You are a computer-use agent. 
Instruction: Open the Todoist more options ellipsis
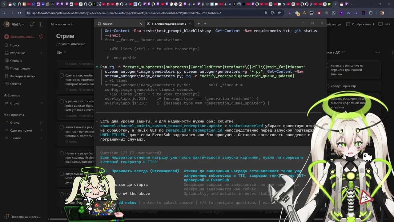(x=388, y=24)
